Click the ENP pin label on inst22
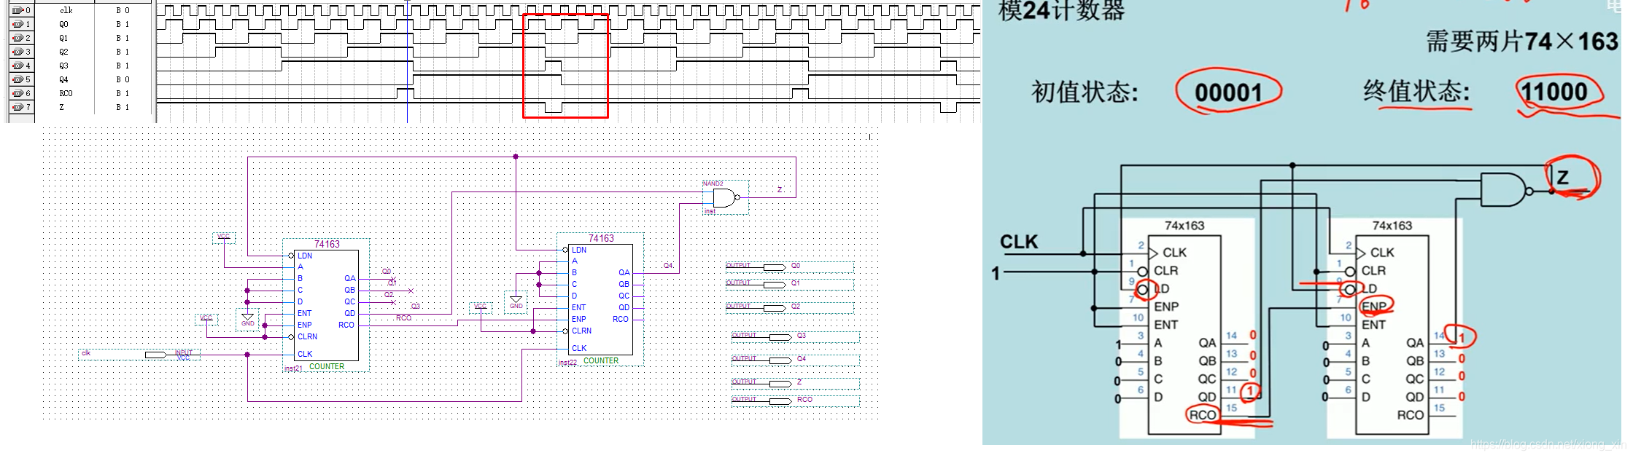This screenshot has height=458, width=1633. pyautogui.click(x=578, y=319)
